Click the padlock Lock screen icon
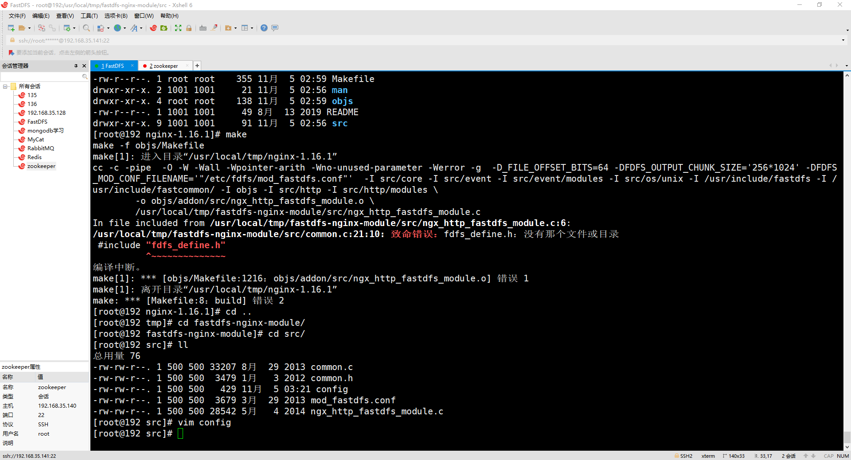The height and width of the screenshot is (460, 851). click(x=189, y=28)
